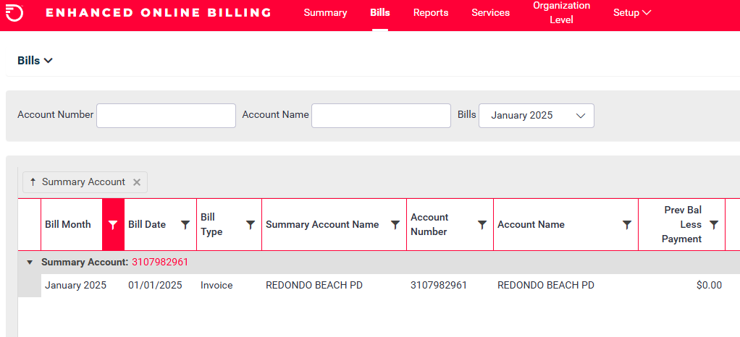Open the Setup menu dropdown

tap(632, 13)
